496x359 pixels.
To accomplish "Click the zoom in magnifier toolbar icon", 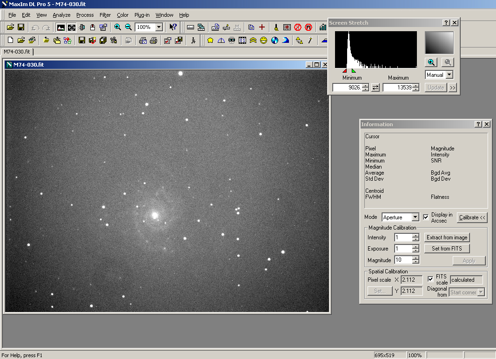I will point(118,27).
